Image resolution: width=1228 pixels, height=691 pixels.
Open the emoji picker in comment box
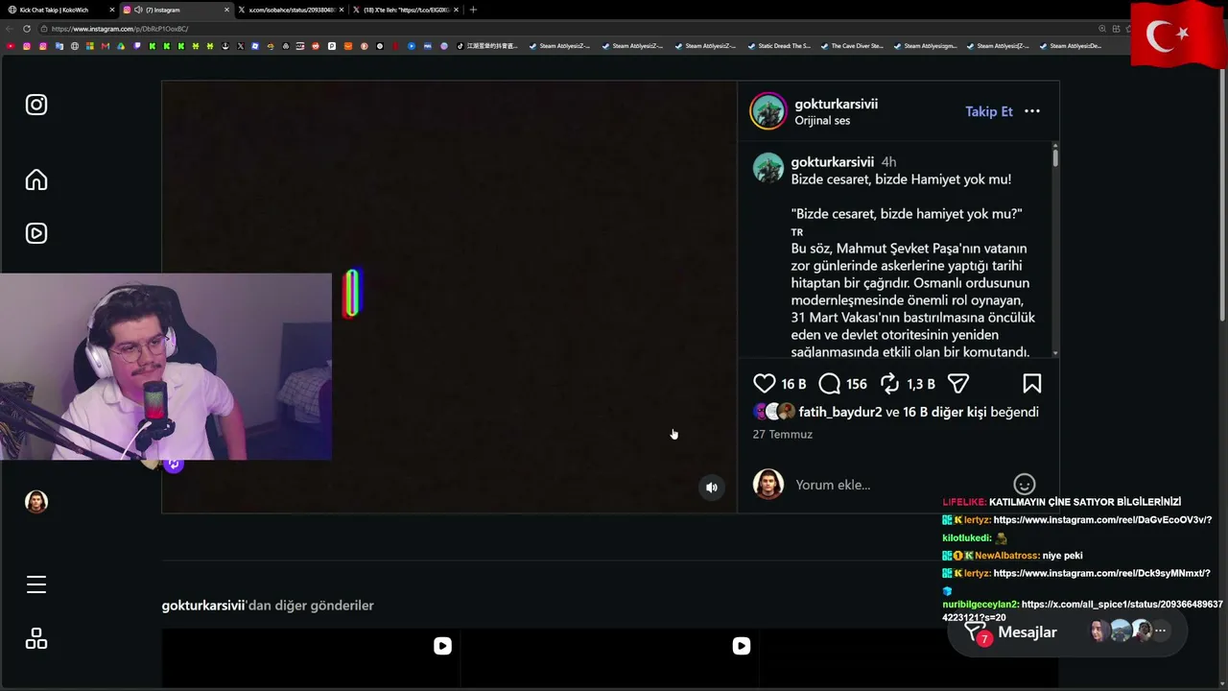tap(1025, 485)
